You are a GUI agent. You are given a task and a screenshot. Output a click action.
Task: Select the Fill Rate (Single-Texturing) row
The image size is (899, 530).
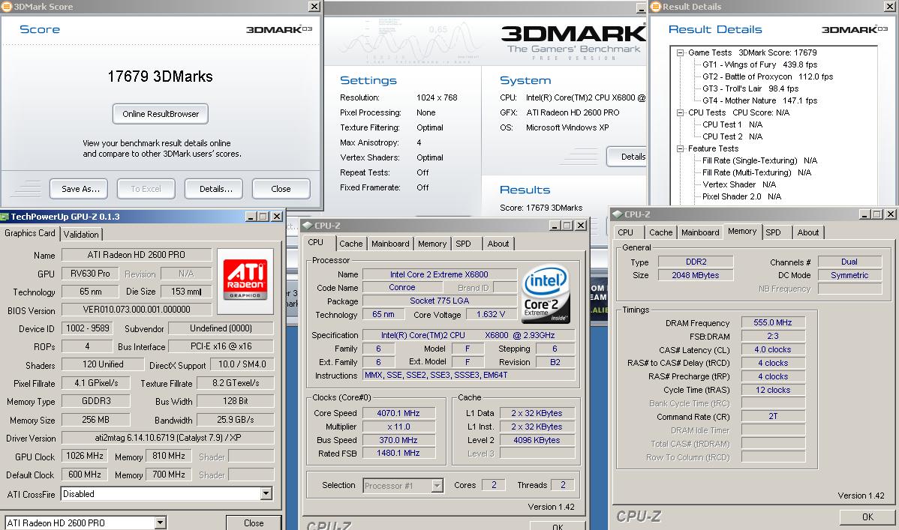pyautogui.click(x=759, y=161)
